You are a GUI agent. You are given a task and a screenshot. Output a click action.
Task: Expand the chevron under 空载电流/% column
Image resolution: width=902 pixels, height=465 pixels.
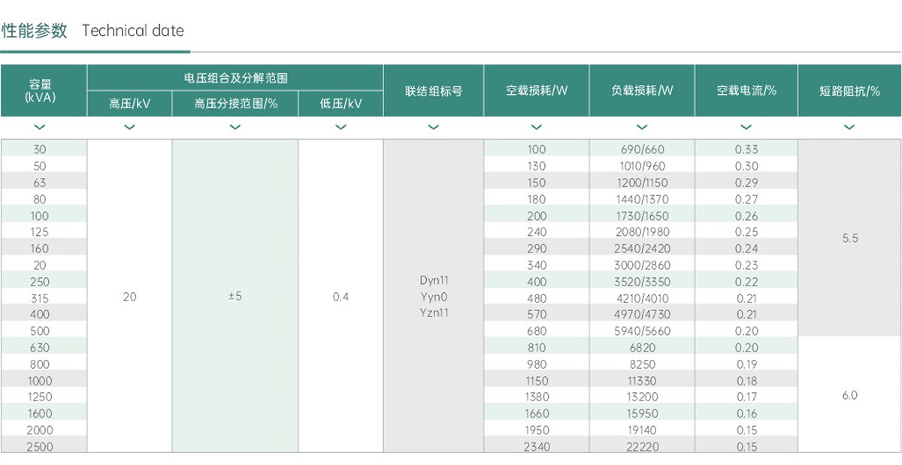pyautogui.click(x=746, y=127)
